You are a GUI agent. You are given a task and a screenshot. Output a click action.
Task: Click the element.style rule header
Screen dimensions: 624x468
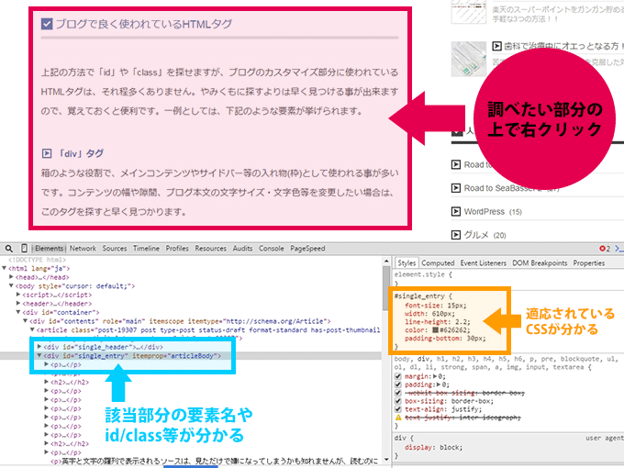pyautogui.click(x=423, y=274)
